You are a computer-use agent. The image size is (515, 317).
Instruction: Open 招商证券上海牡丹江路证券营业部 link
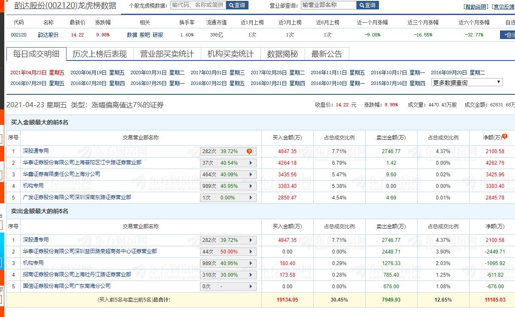pyautogui.click(x=77, y=275)
